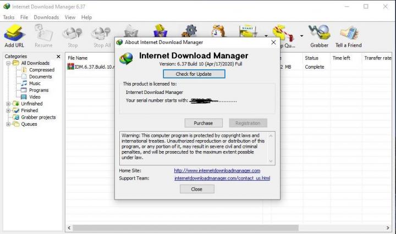The height and width of the screenshot is (234, 396).
Task: Sort by the Transfer rate column header
Action: click(x=377, y=58)
